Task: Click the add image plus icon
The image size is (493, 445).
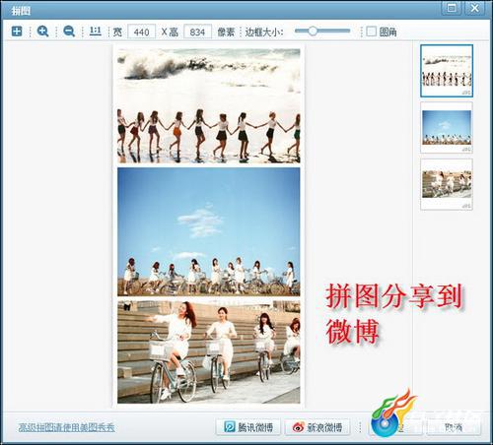Action: pos(17,32)
